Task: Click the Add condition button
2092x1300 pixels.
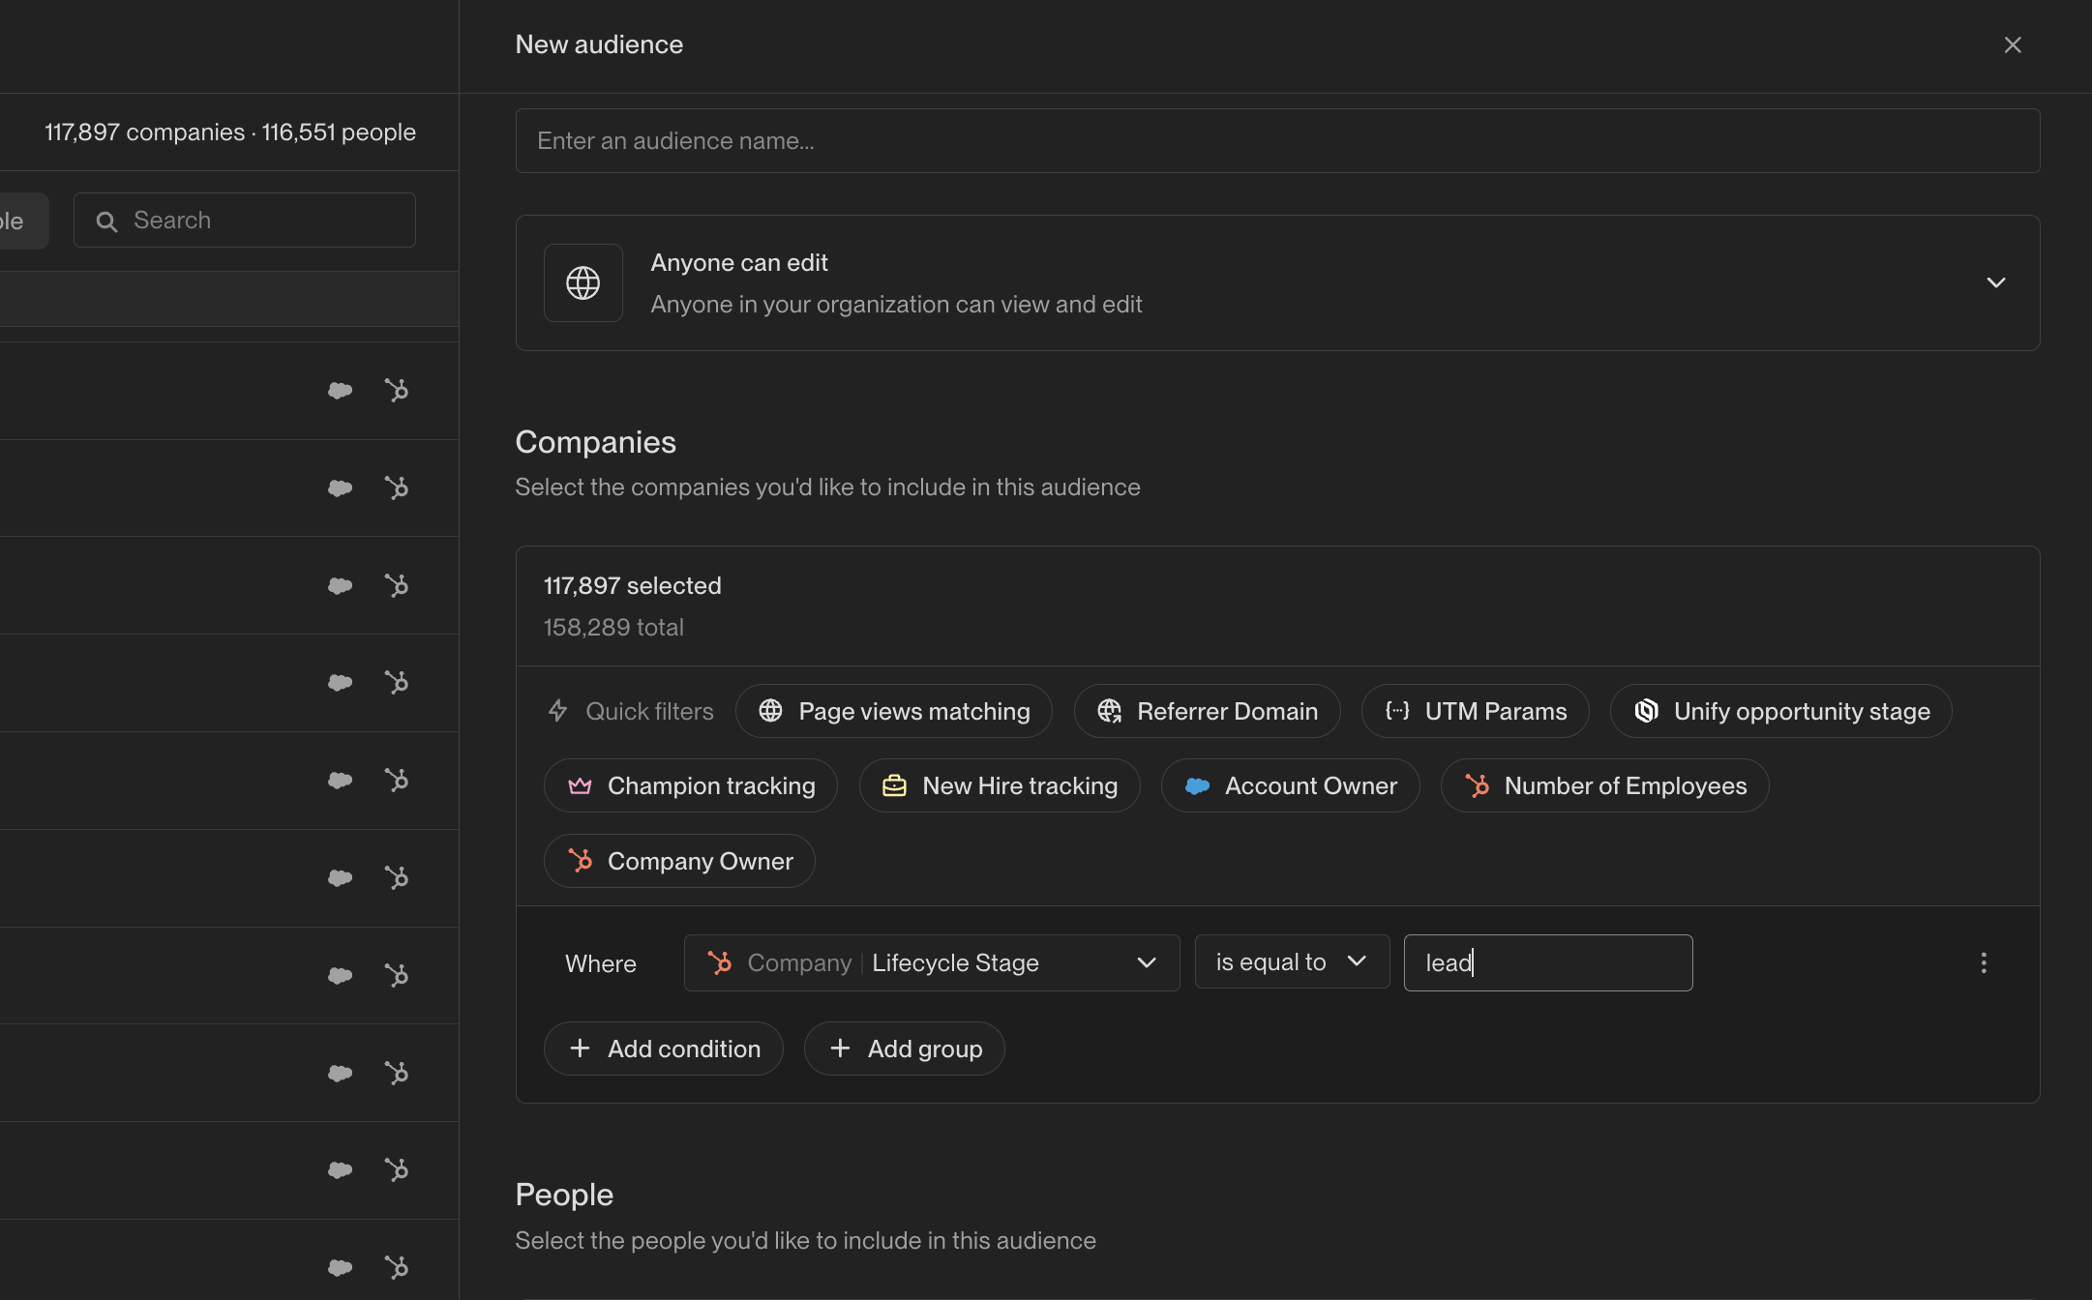Action: 664,1049
